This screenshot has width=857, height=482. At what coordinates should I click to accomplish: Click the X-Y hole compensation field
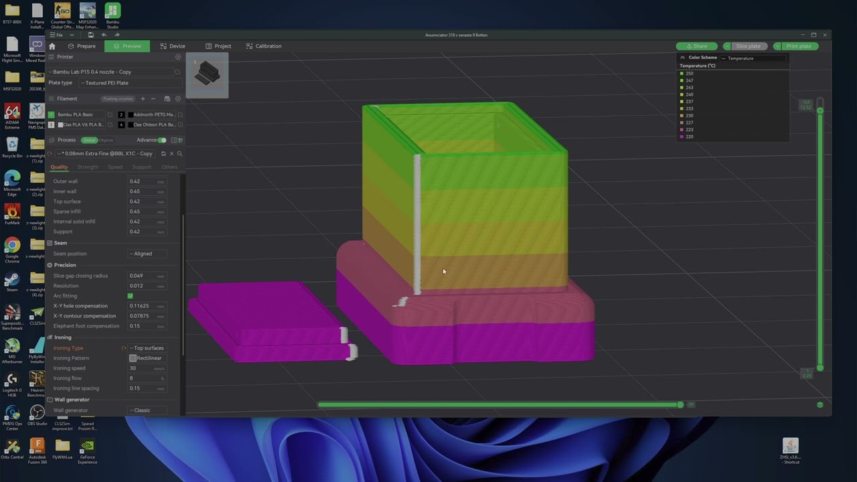(x=147, y=306)
